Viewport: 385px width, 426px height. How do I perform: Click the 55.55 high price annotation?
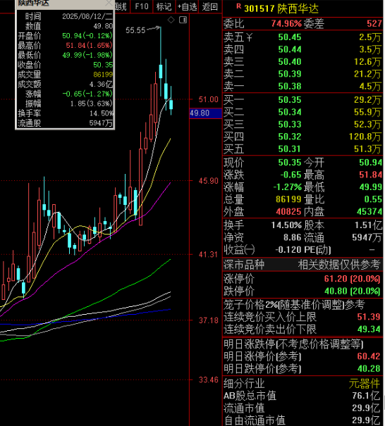[x=135, y=30]
